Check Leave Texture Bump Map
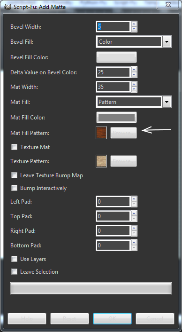This screenshot has height=332, width=182. pos(14,175)
